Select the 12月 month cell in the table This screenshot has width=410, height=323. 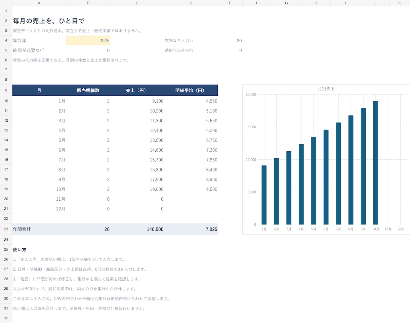(x=39, y=209)
